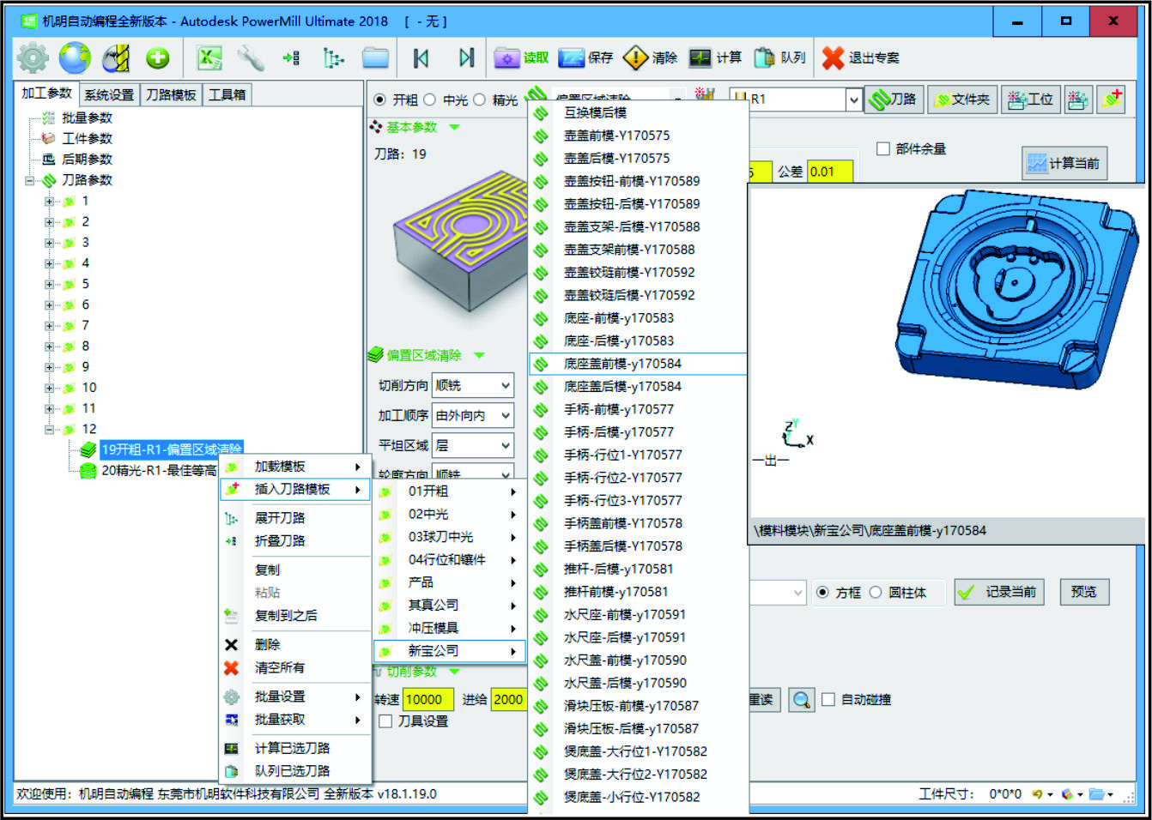Open 切削方向 顺铣 dropdown
The width and height of the screenshot is (1152, 820).
[x=473, y=386]
